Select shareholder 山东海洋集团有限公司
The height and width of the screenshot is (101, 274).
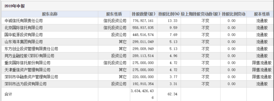(x=24, y=42)
